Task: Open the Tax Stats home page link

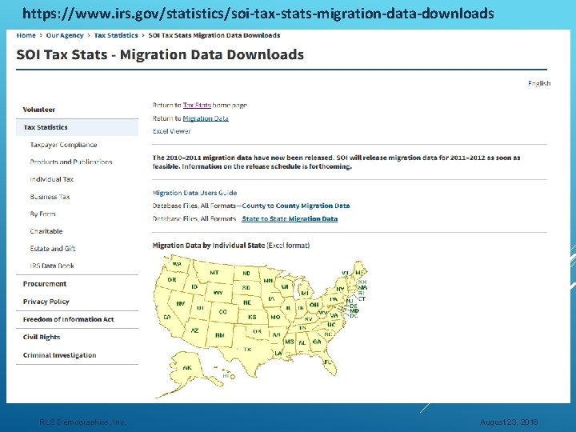Action: [197, 105]
